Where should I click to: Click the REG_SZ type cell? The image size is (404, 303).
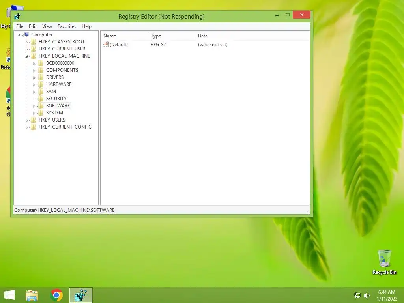click(159, 44)
